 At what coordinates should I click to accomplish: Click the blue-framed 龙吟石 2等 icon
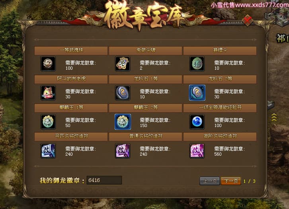click(197, 93)
